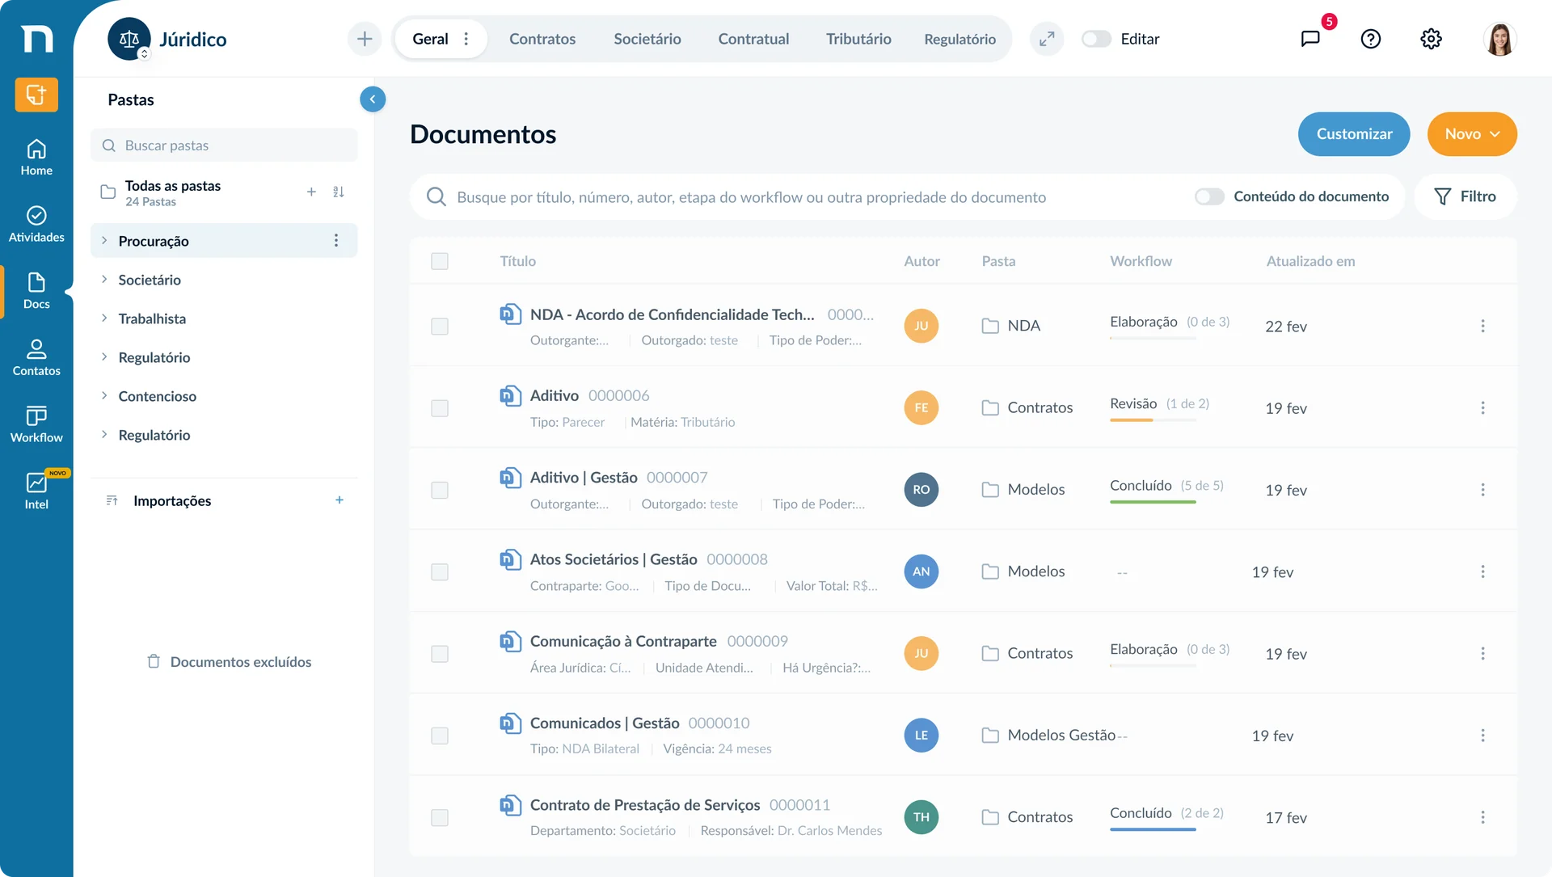This screenshot has width=1552, height=877.
Task: Add a new tab with plus button
Action: (365, 39)
